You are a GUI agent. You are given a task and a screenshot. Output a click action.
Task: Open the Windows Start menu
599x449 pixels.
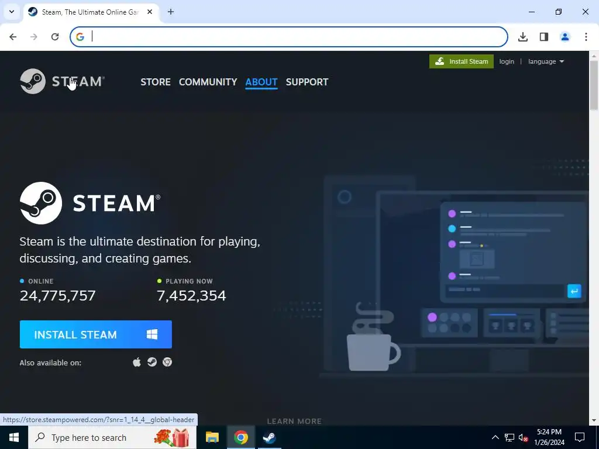click(x=14, y=437)
